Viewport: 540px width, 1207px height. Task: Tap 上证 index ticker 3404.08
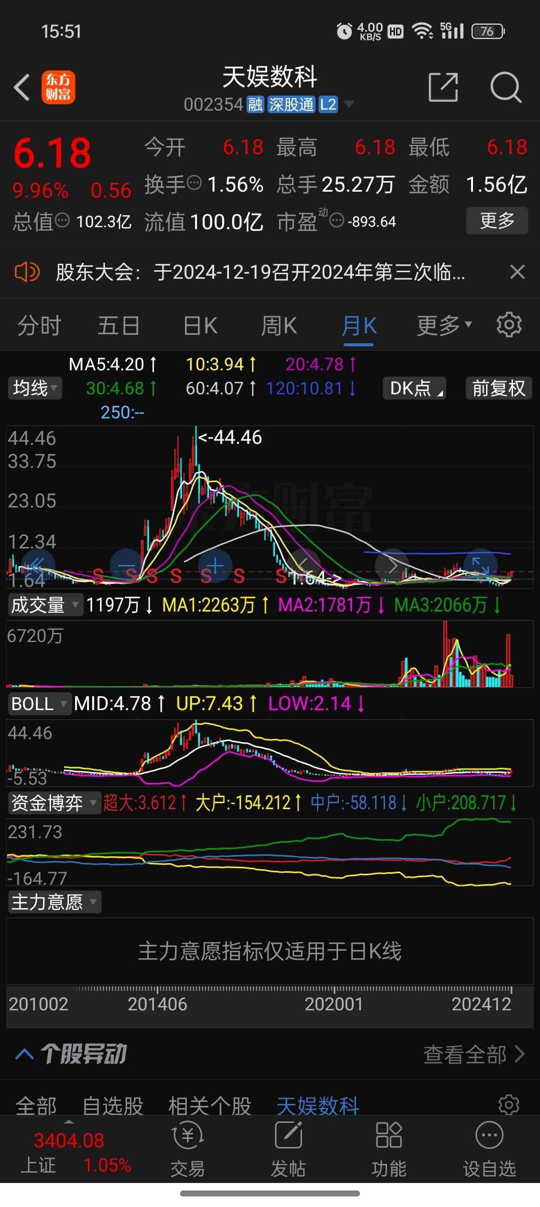68,1141
